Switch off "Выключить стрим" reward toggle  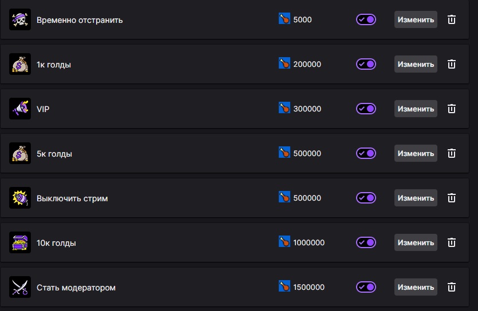tap(366, 198)
